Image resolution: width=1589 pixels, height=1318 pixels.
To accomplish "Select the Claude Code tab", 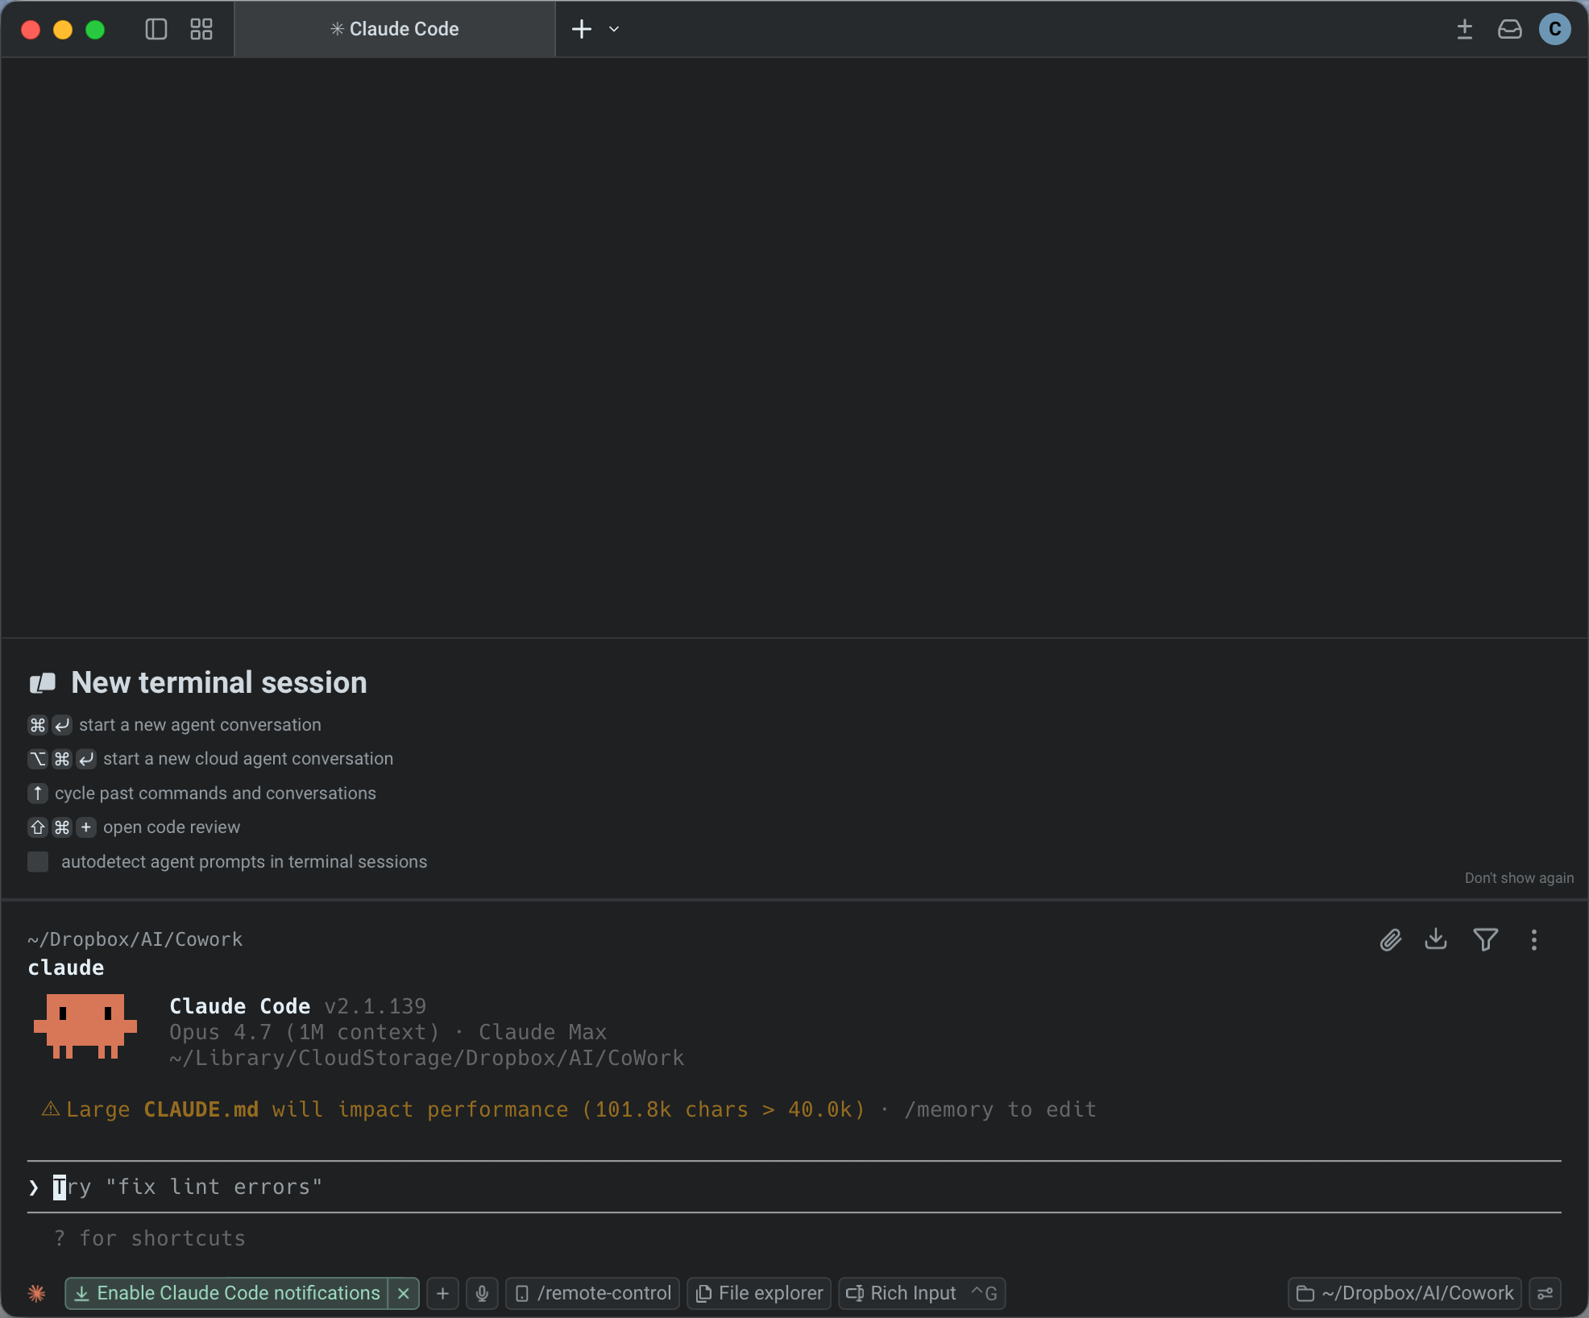I will 395,29.
